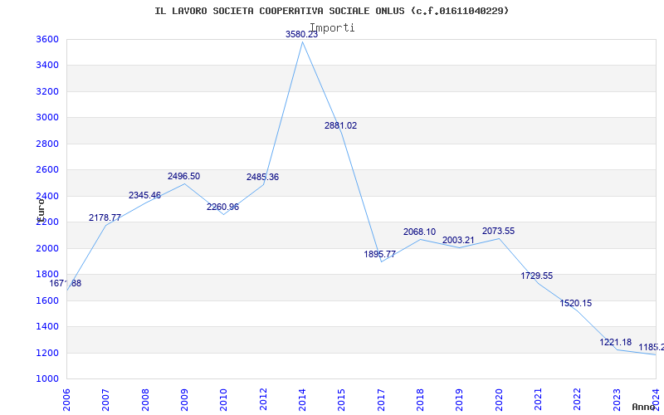Select the 2009 x-axis year label
The image size is (664, 415).
[x=184, y=399]
